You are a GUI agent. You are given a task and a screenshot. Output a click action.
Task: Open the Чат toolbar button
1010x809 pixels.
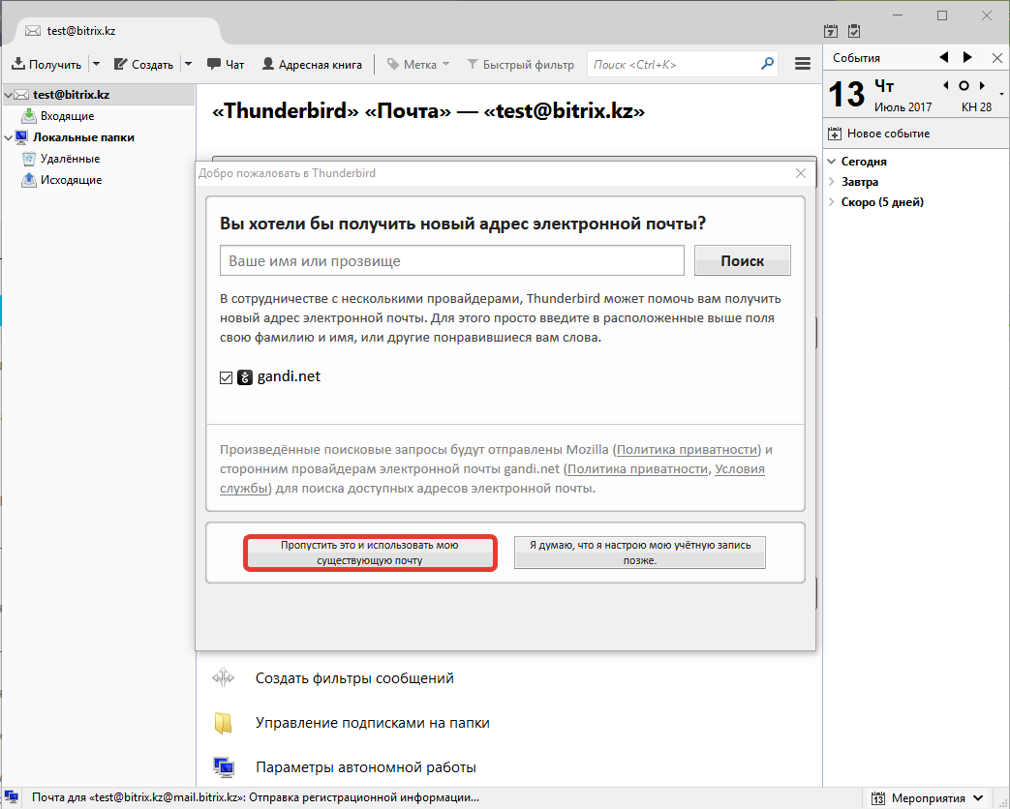tap(226, 65)
